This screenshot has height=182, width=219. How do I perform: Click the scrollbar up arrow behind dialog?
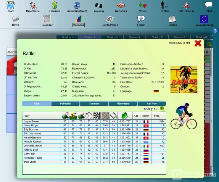coord(212,49)
